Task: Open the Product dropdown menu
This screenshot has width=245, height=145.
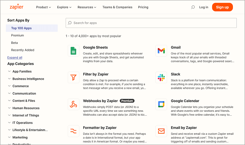Action: pyautogui.click(x=44, y=7)
